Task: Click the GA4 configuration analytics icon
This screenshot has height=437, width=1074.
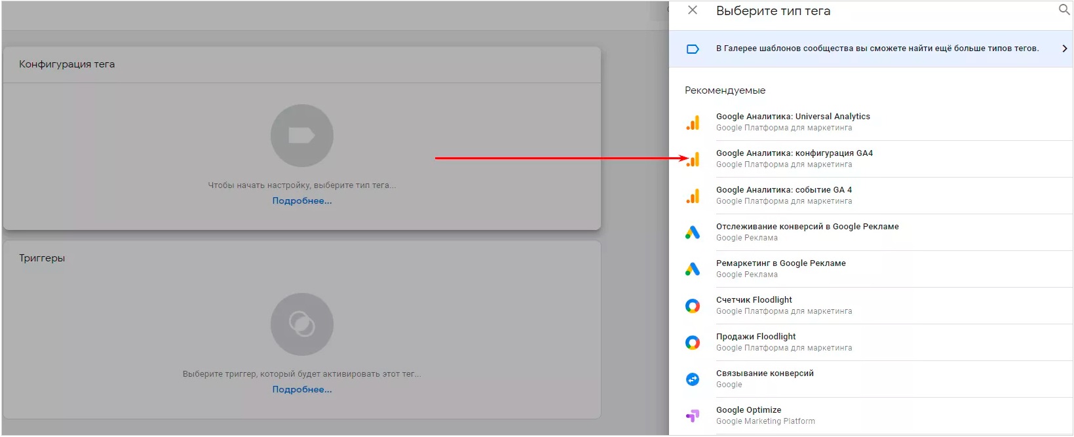Action: tap(693, 159)
